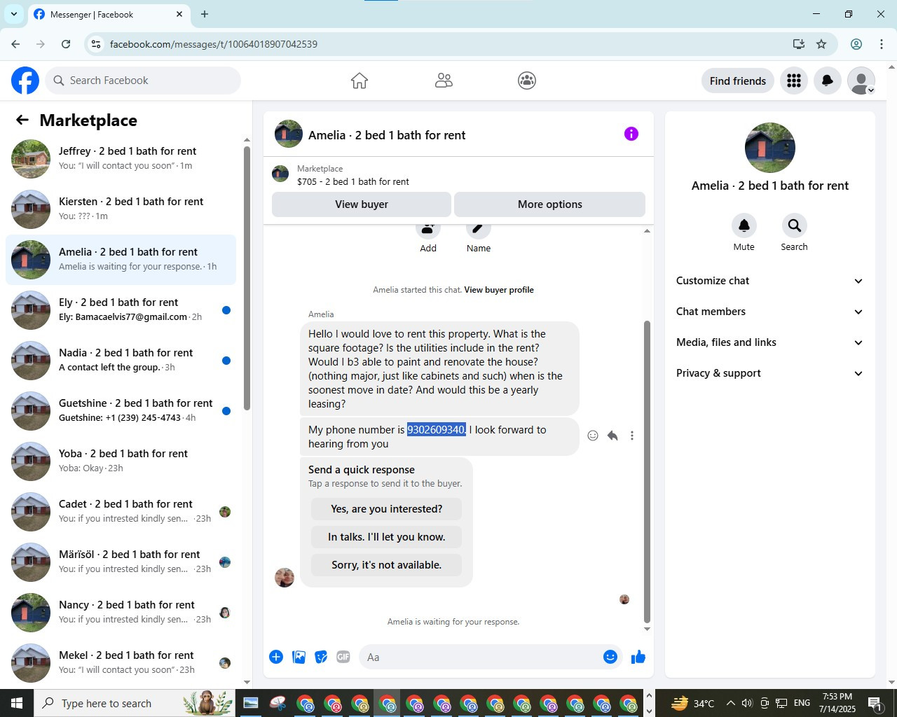This screenshot has height=717, width=897.
Task: Click the More options button
Action: pos(550,204)
